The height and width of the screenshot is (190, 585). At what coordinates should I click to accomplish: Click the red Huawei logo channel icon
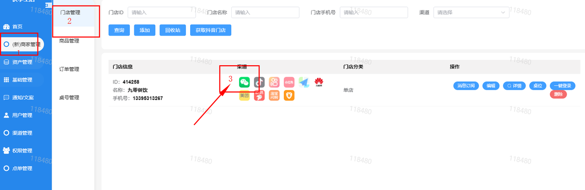[x=319, y=82]
